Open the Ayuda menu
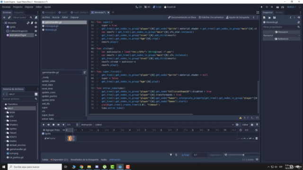Screen dimensions: 303x170 [47, 7]
